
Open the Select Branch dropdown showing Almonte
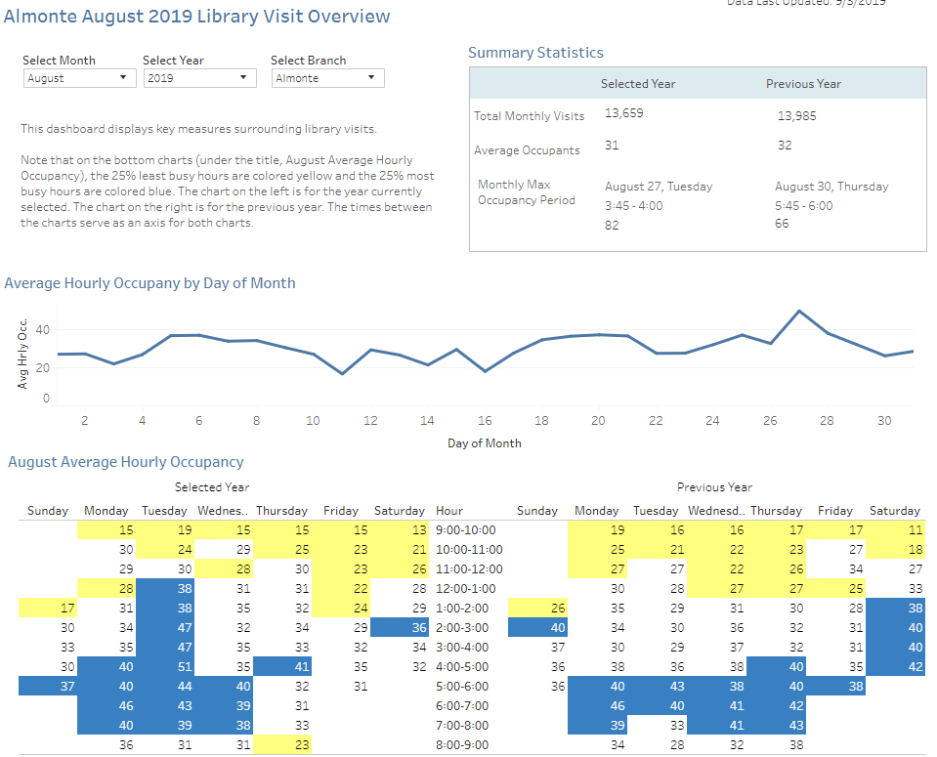(327, 78)
